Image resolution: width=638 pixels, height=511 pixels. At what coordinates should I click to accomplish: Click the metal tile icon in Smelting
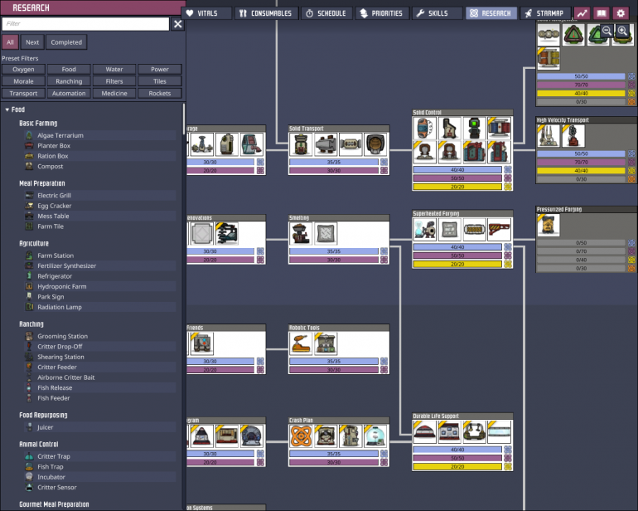point(326,233)
